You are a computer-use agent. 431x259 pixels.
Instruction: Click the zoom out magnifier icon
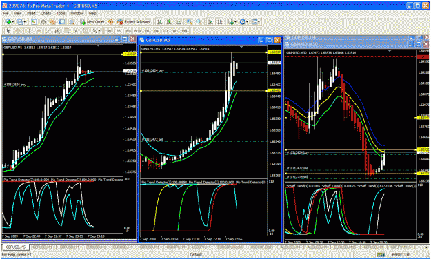coord(199,21)
